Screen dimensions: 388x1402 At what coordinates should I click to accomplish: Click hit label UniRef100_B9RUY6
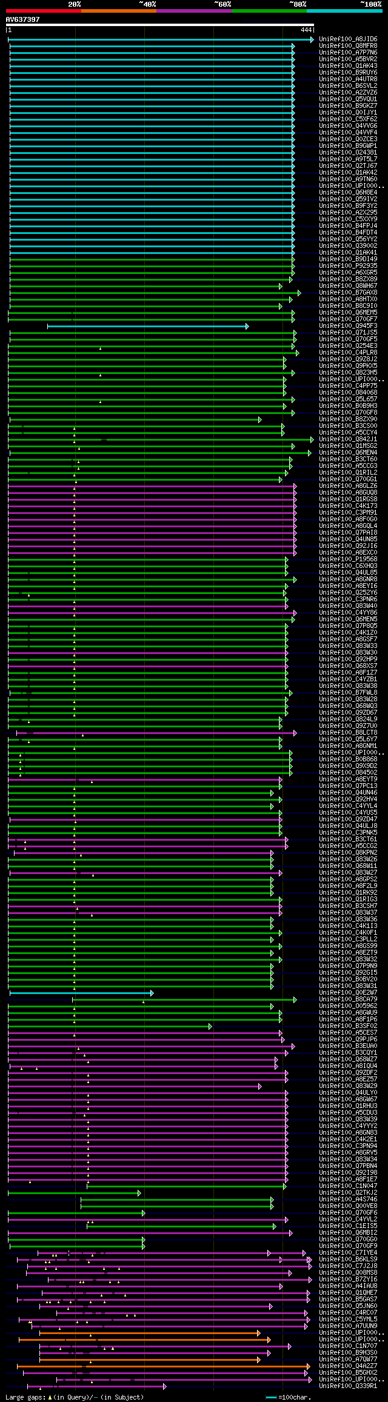(348, 73)
